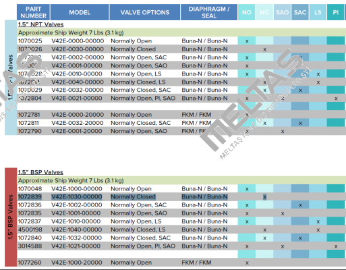Viewport: 346px width, 270px height.
Task: Select part number 1070025
Action: (x=30, y=41)
